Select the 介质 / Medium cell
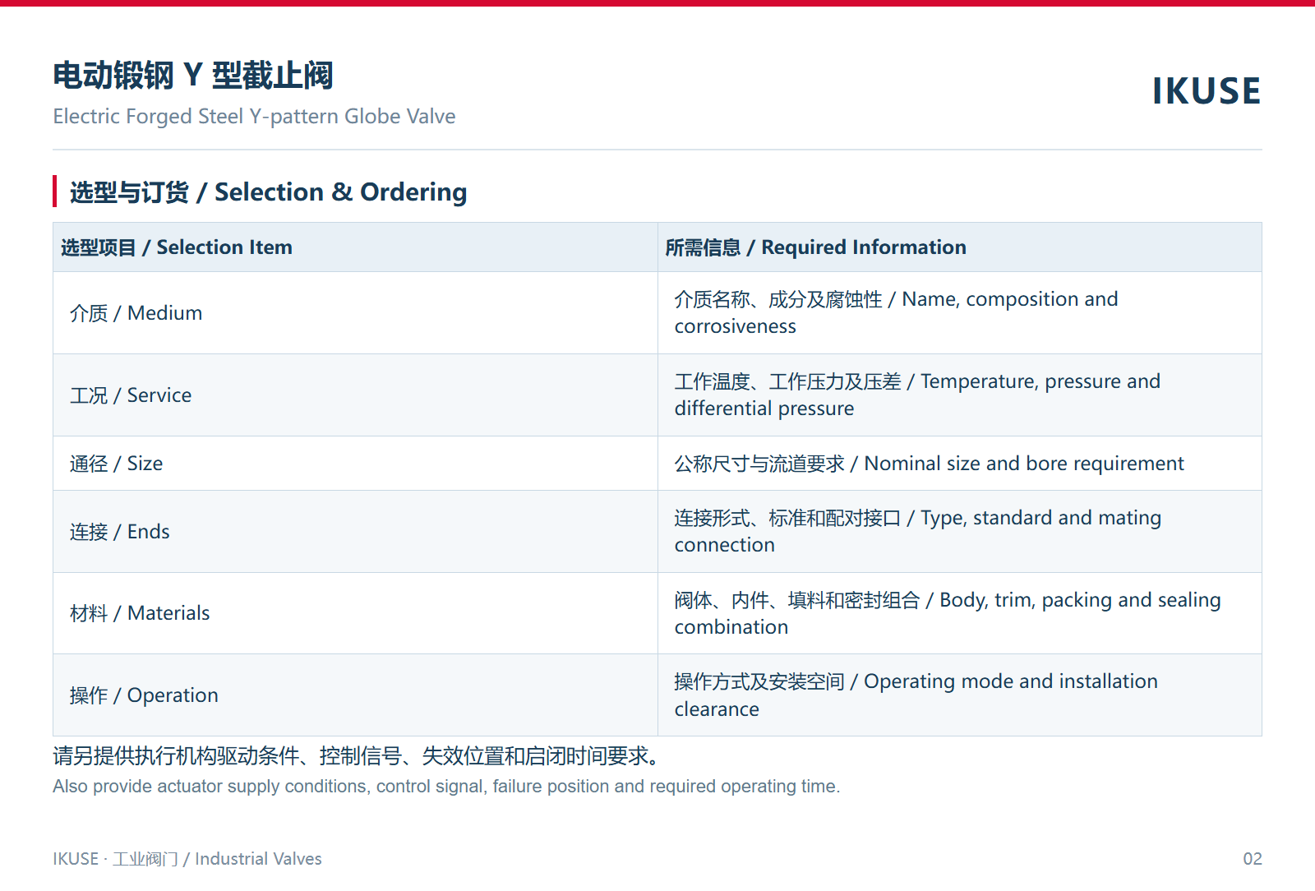Image resolution: width=1315 pixels, height=891 pixels. [x=355, y=313]
